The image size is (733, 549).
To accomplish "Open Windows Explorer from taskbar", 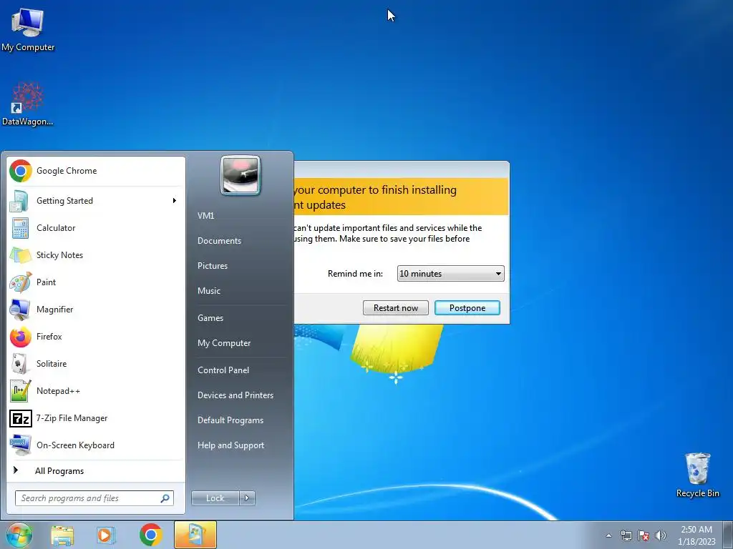I will [62, 535].
